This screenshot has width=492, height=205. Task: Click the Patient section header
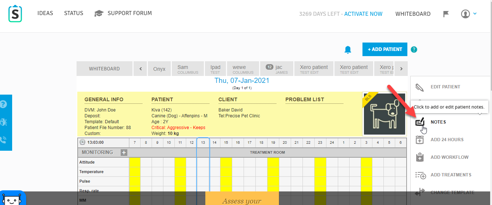(162, 99)
